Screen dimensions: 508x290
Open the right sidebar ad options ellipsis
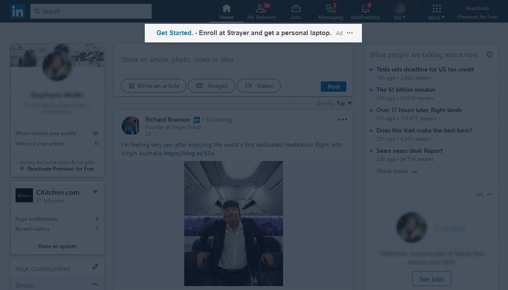pos(490,194)
